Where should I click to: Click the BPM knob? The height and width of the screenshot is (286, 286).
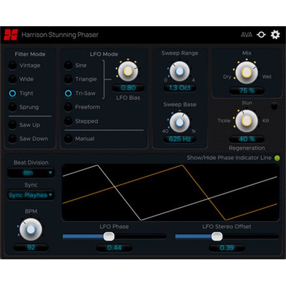[31, 229]
